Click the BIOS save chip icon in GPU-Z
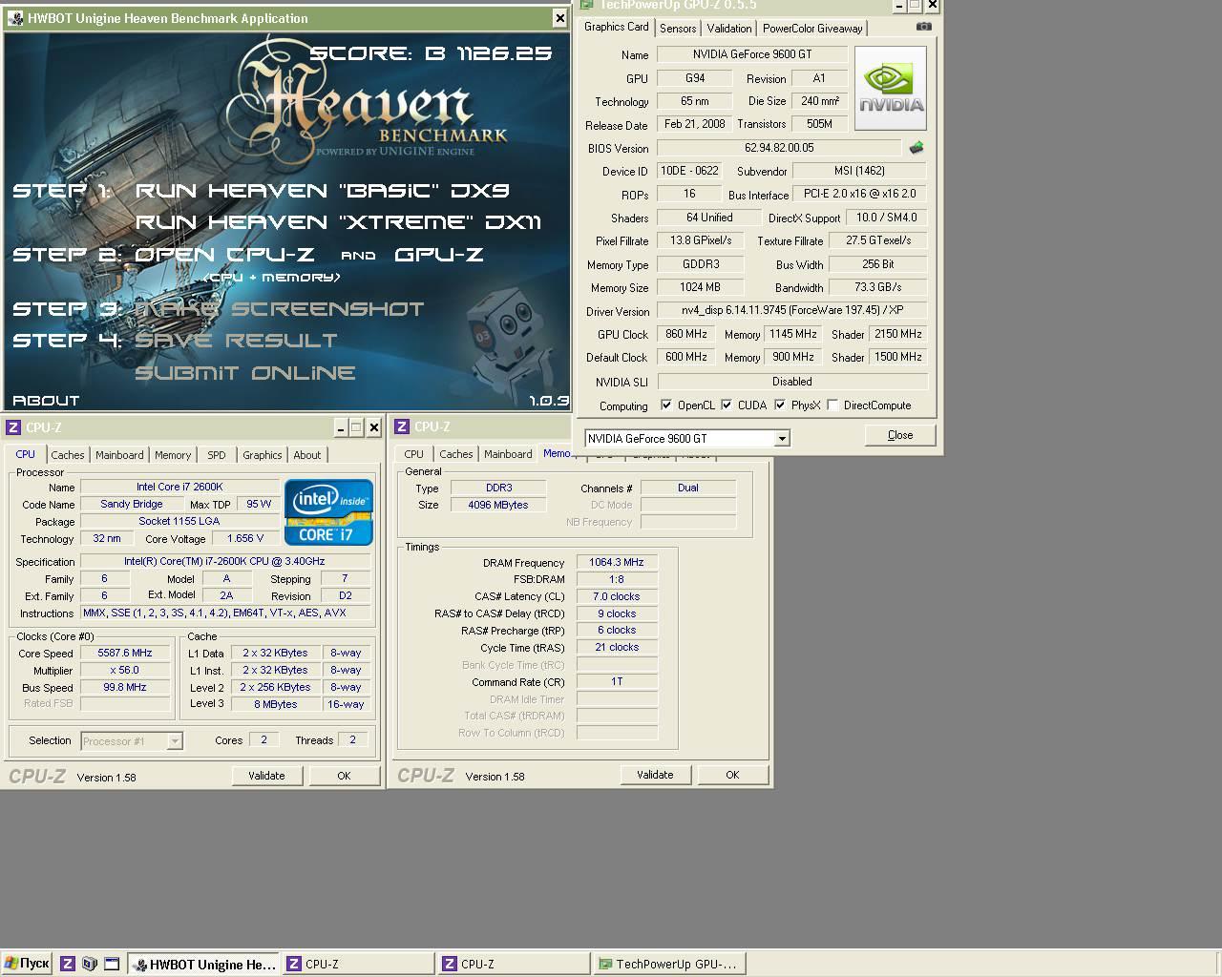This screenshot has height=977, width=1222. coord(916,148)
